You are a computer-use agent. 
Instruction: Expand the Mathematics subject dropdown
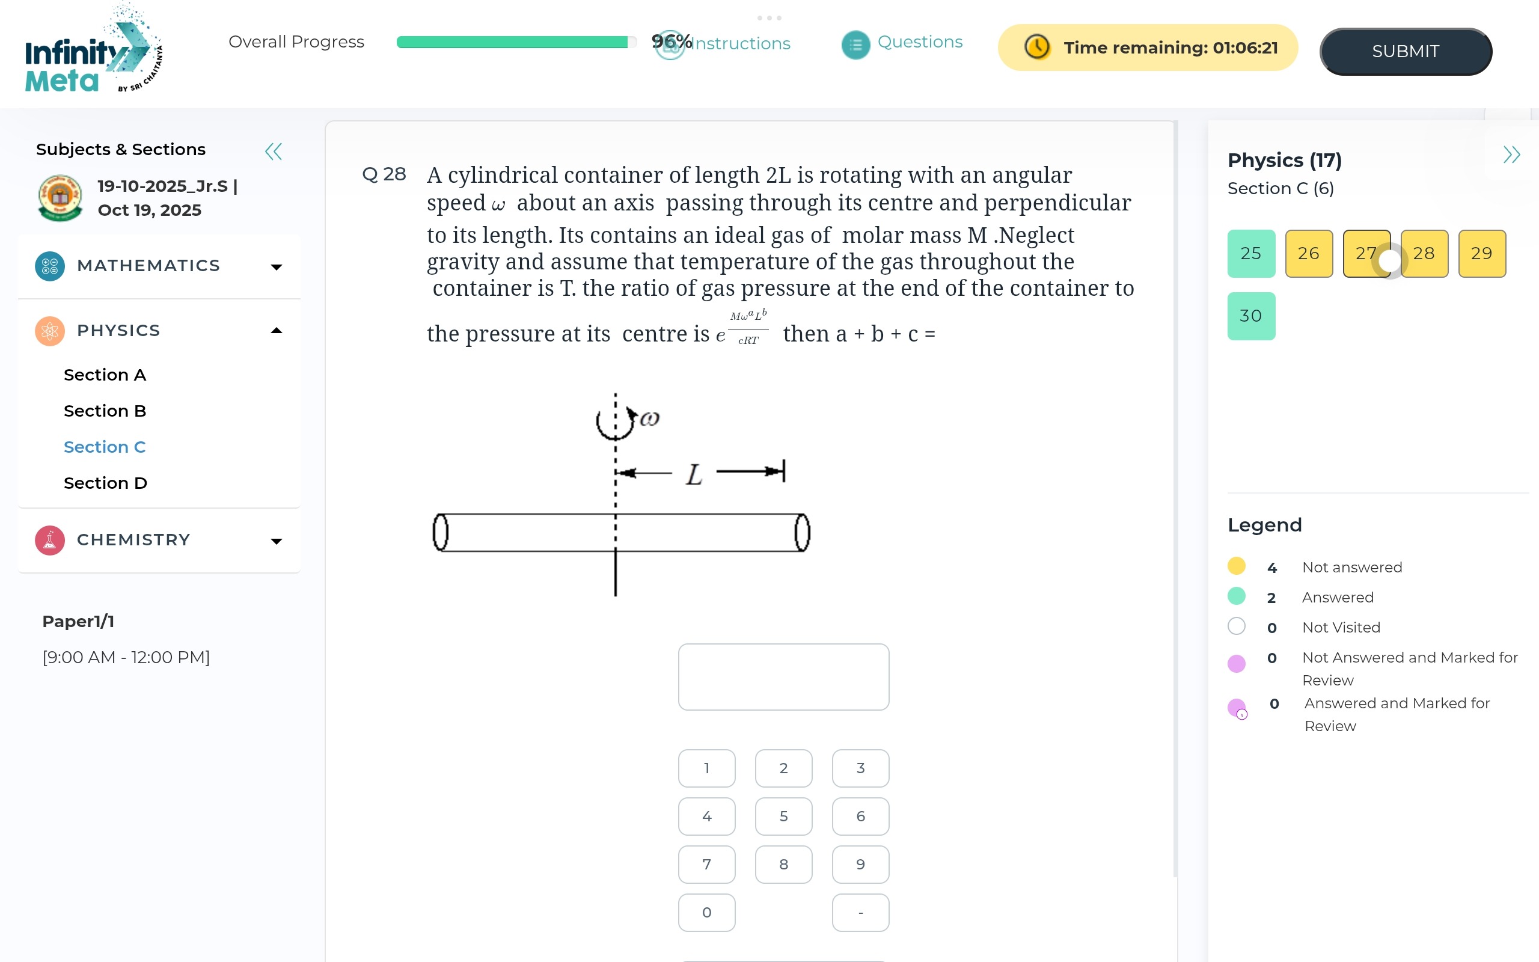(276, 266)
